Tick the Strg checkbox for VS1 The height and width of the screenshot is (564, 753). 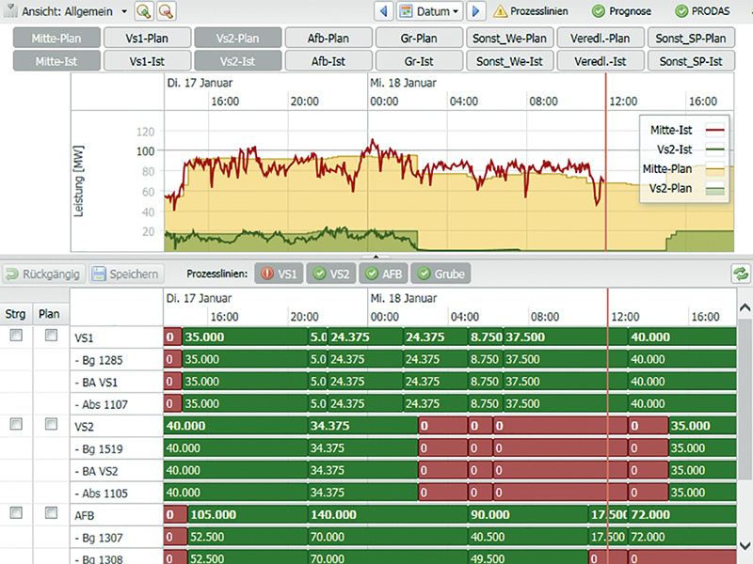pyautogui.click(x=16, y=336)
